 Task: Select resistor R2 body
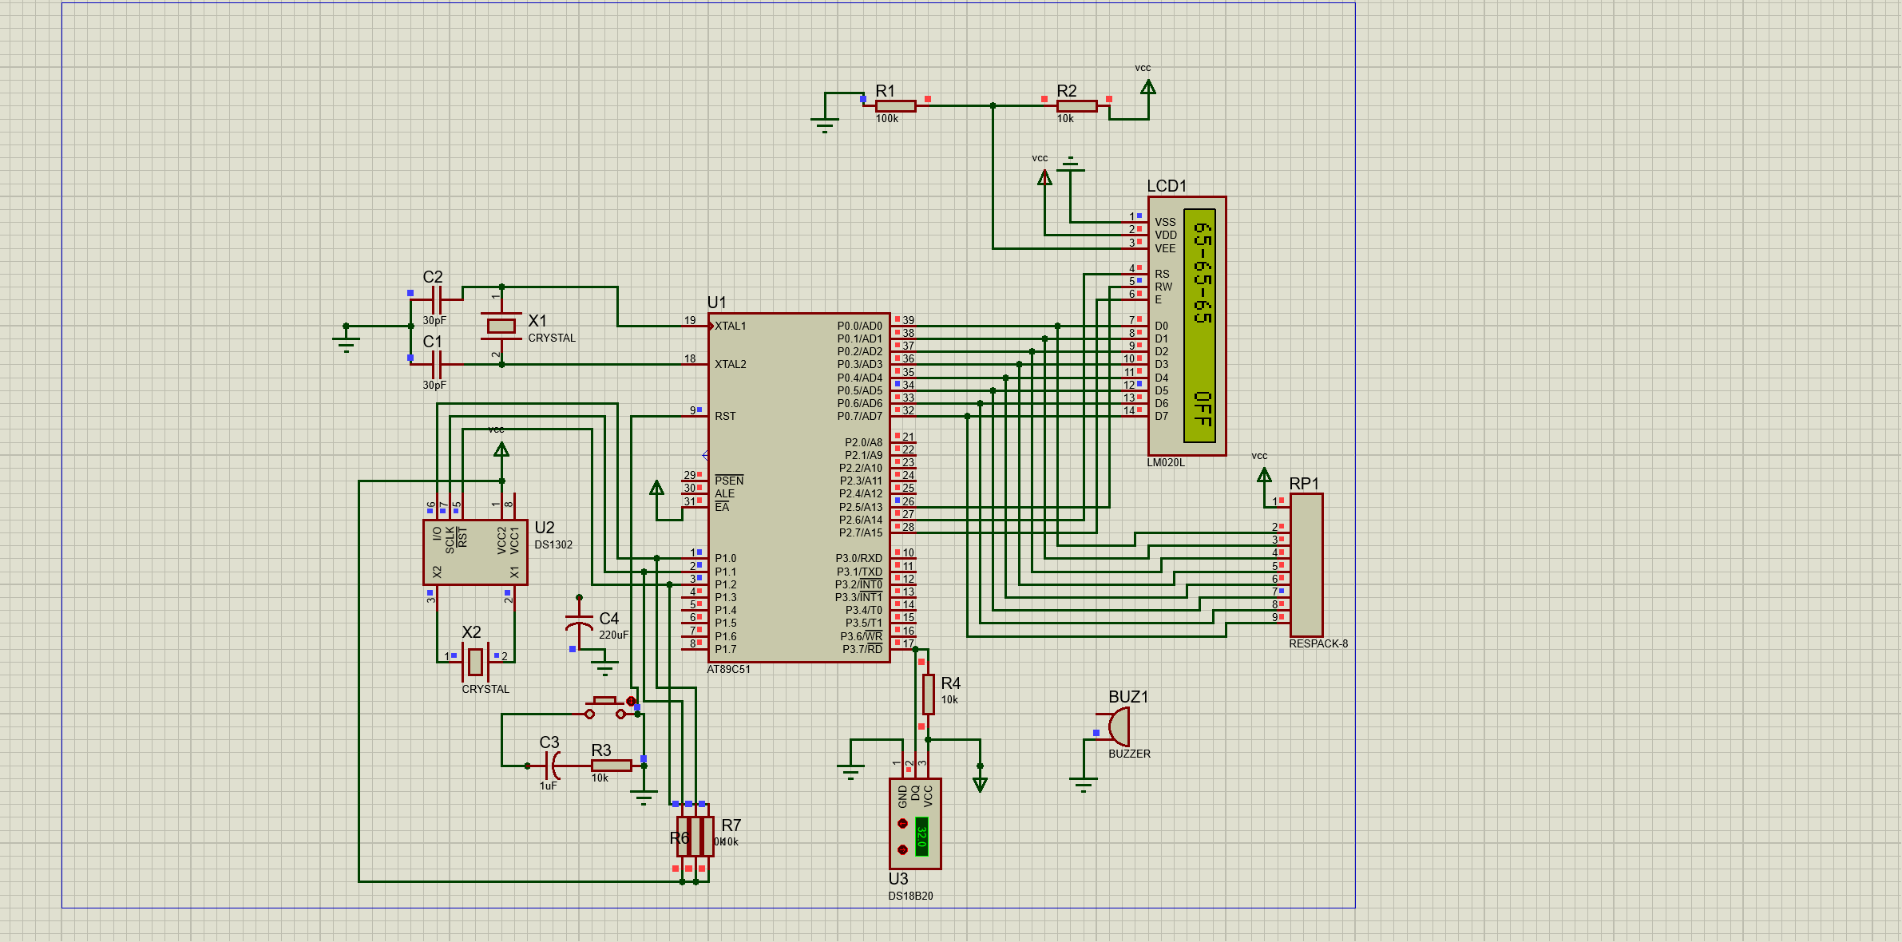click(1076, 105)
